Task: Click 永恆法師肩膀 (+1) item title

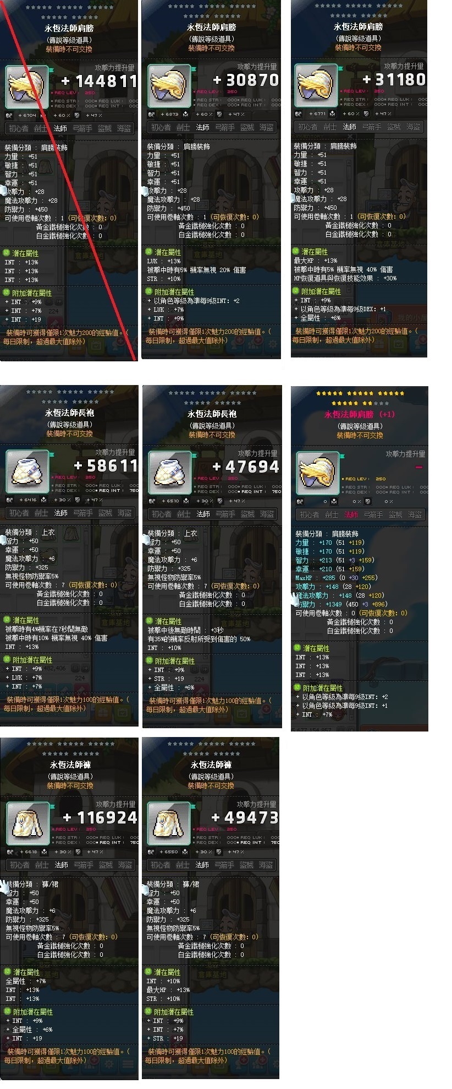Action: click(359, 414)
